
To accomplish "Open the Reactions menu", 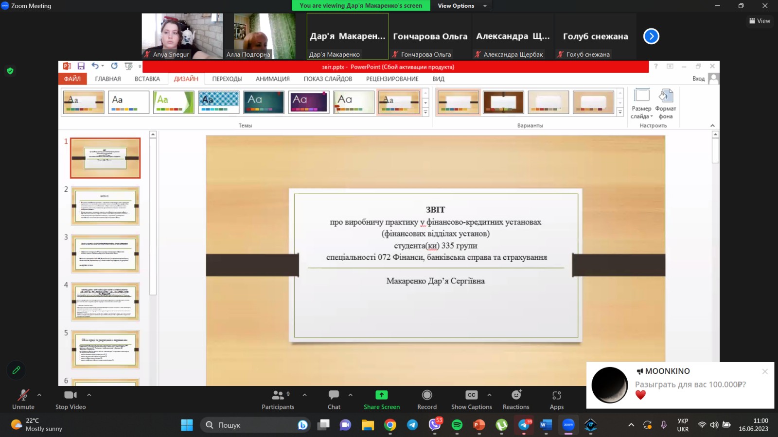I will click(x=516, y=395).
